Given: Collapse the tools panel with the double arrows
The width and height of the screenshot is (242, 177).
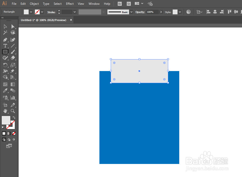Looking at the screenshot, I should pos(3,18).
